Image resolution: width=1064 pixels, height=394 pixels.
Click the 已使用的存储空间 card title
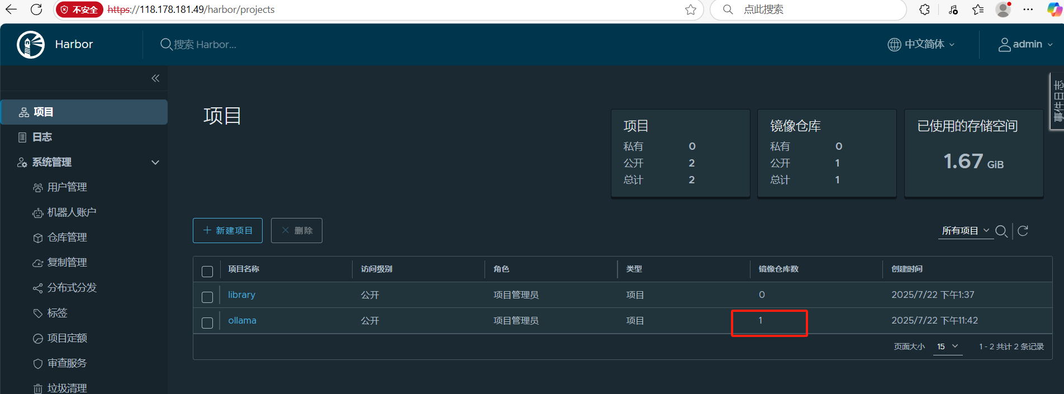[967, 126]
